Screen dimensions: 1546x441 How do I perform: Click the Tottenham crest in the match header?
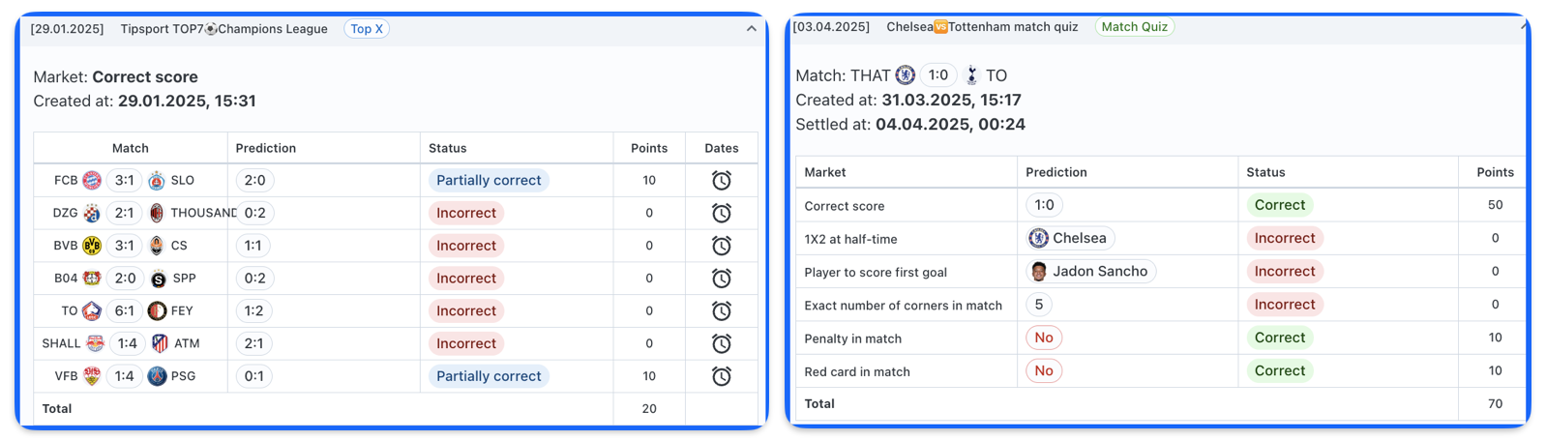click(x=972, y=75)
